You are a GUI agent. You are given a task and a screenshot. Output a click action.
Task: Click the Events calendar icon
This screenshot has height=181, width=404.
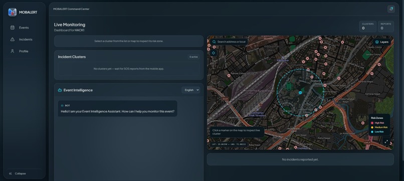(13, 28)
